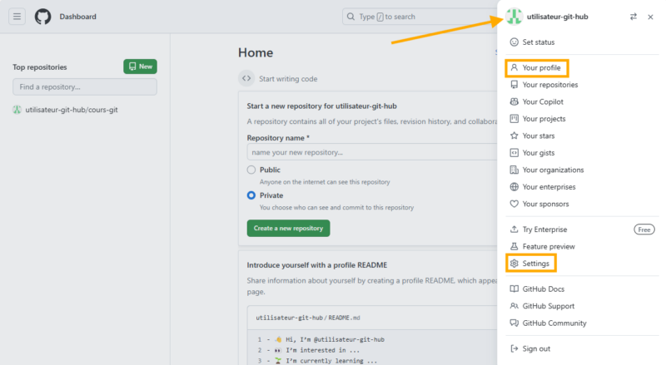Select the Public repository radio button
Viewport: 666px width, 365px height.
(251, 170)
